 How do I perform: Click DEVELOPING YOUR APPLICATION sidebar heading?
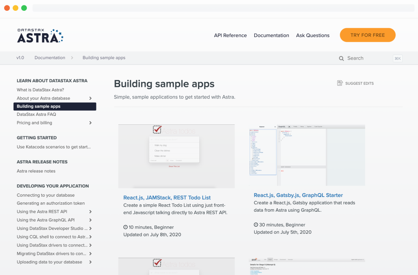click(53, 186)
